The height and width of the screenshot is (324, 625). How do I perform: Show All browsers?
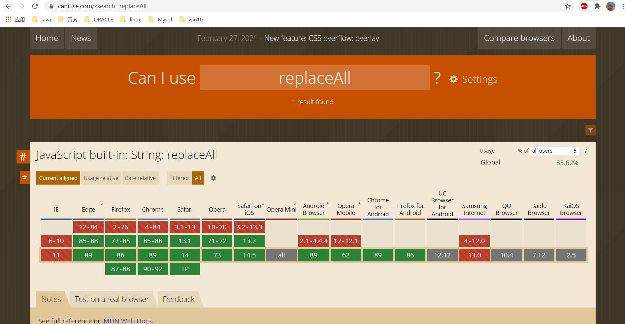(198, 178)
